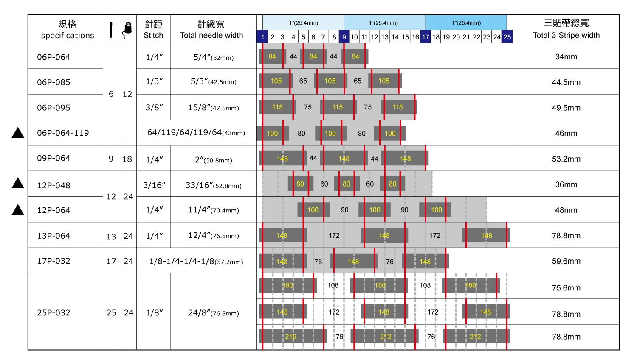
Task: Click the 34mm total width value
Action: click(566, 57)
